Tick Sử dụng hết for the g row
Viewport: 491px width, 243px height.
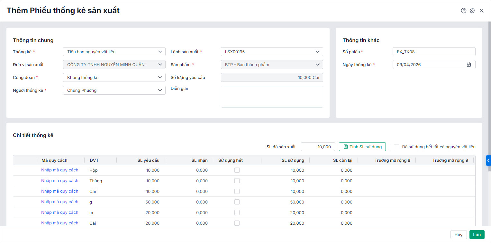237,202
